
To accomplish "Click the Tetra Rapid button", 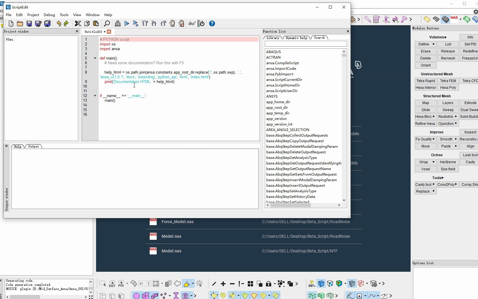I will click(x=426, y=81).
